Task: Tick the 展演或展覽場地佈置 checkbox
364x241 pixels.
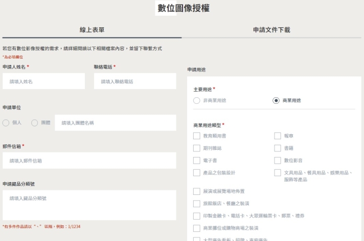Action: click(197, 191)
